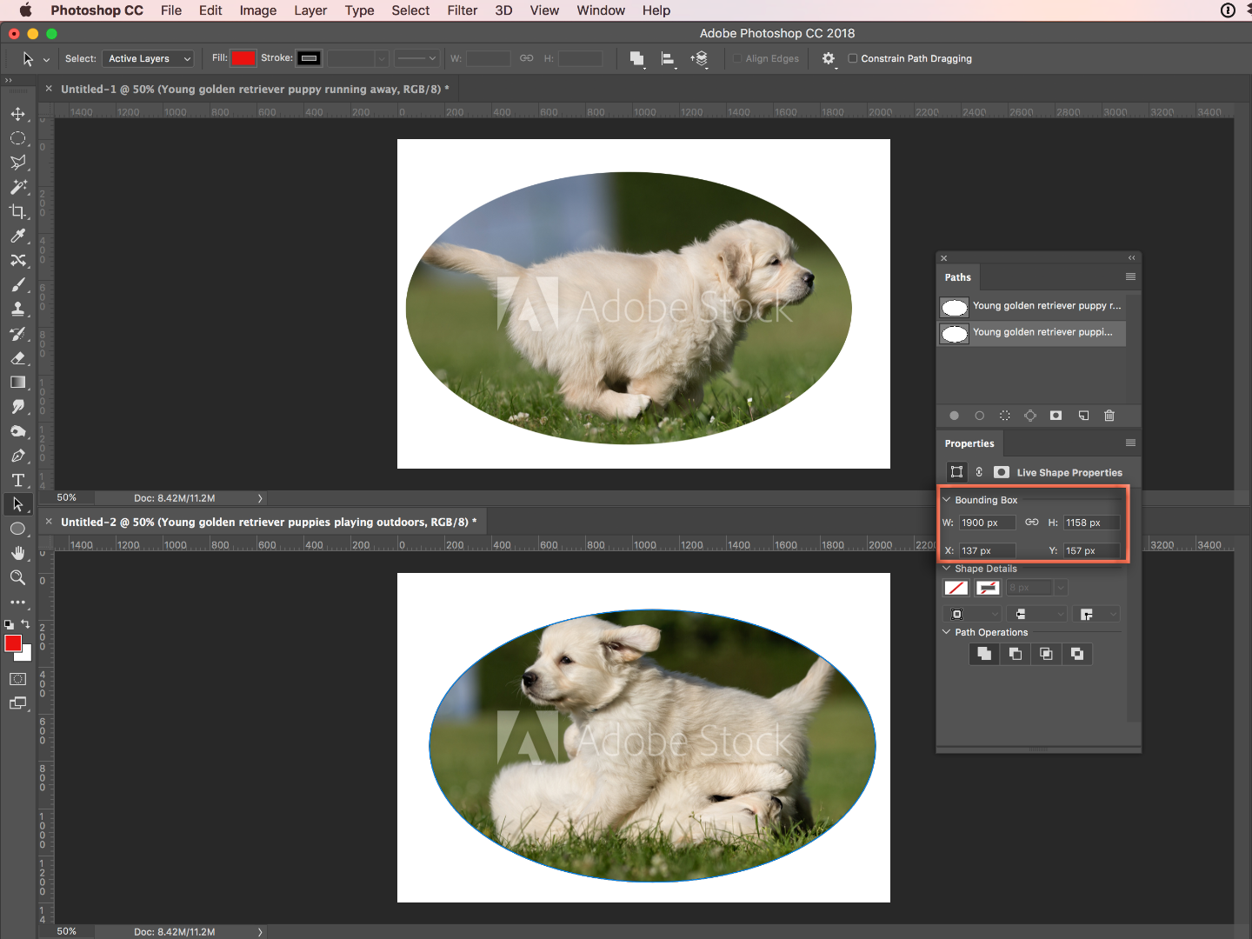Collapse the Bounding Box section
The height and width of the screenshot is (939, 1252).
pyautogui.click(x=947, y=500)
